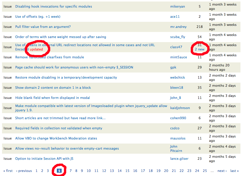243x176 pixels.
Task: Open issue about terms with same weight
Action: coord(60,37)
